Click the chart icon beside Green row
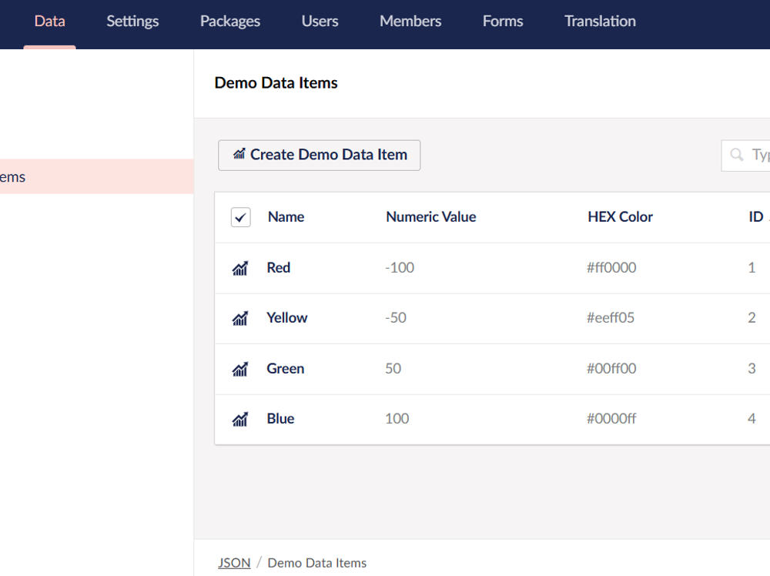 (x=240, y=369)
